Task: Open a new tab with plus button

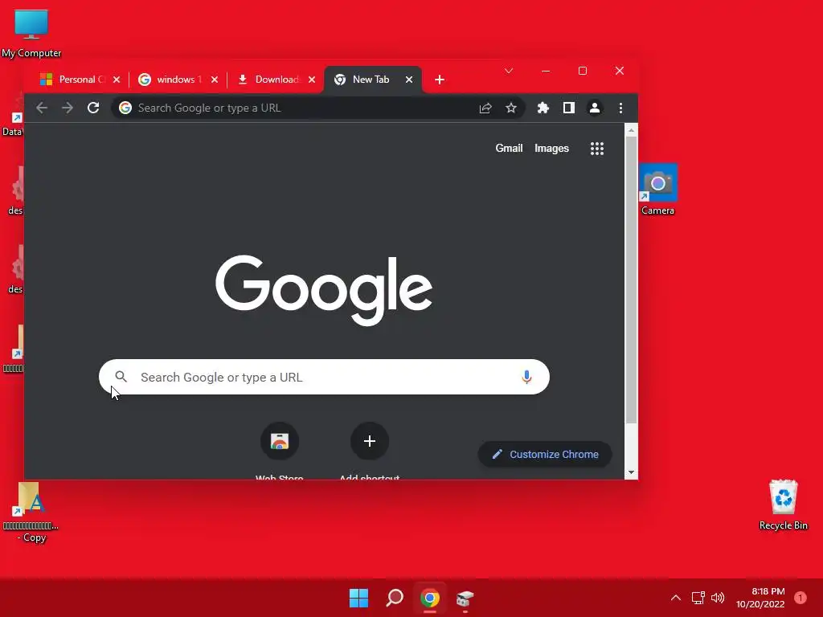Action: 440,80
